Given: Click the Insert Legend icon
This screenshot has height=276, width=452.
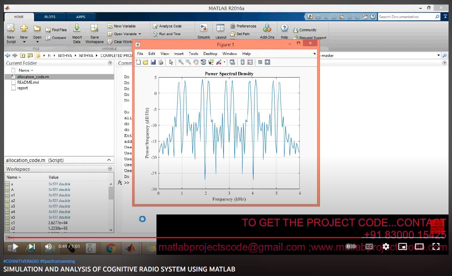Looking at the screenshot, I should point(250,62).
